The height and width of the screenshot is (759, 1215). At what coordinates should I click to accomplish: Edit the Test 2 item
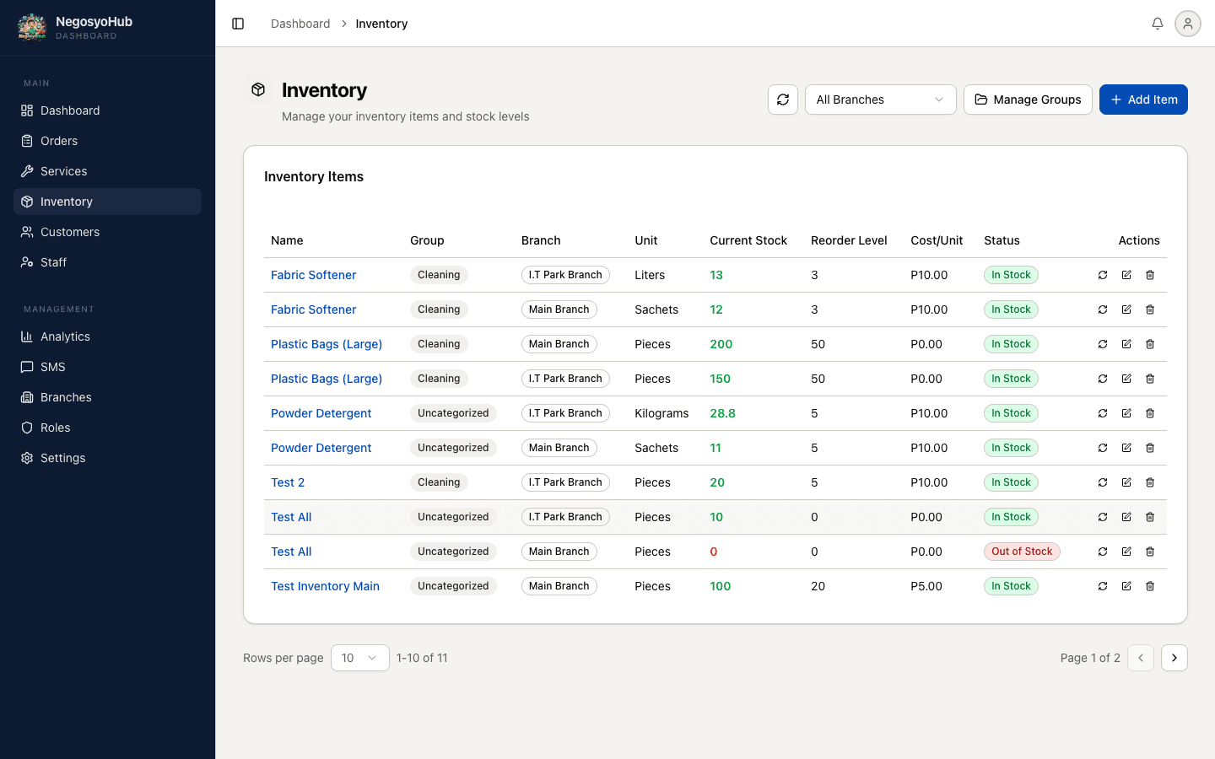click(1126, 482)
